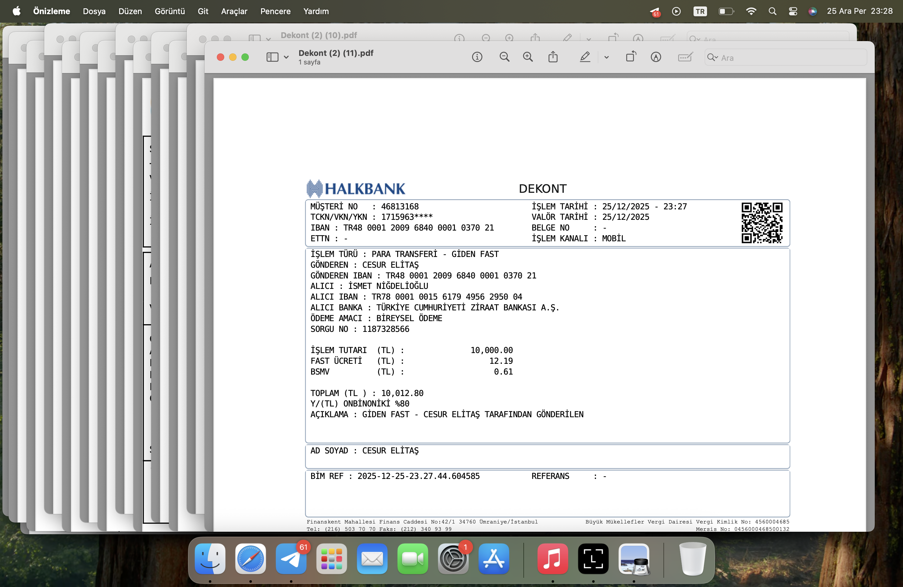Expand the sidebar view options chevron
This screenshot has height=587, width=903.
(x=286, y=57)
